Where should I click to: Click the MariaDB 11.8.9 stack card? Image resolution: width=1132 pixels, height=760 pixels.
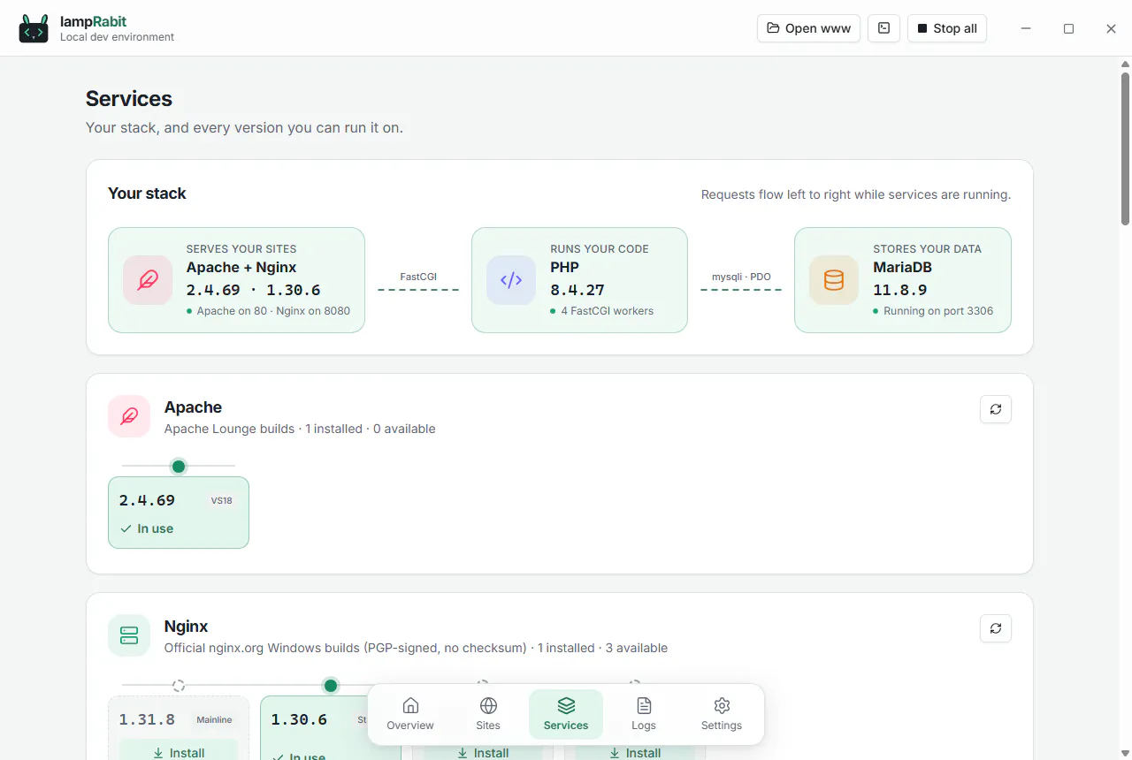tap(902, 280)
